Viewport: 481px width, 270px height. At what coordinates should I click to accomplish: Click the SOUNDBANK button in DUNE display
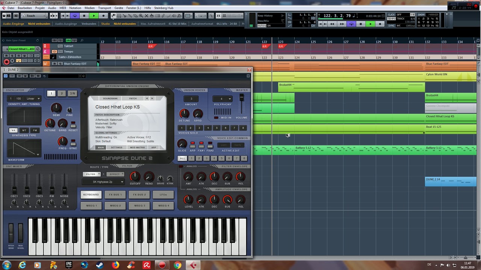[x=110, y=99]
